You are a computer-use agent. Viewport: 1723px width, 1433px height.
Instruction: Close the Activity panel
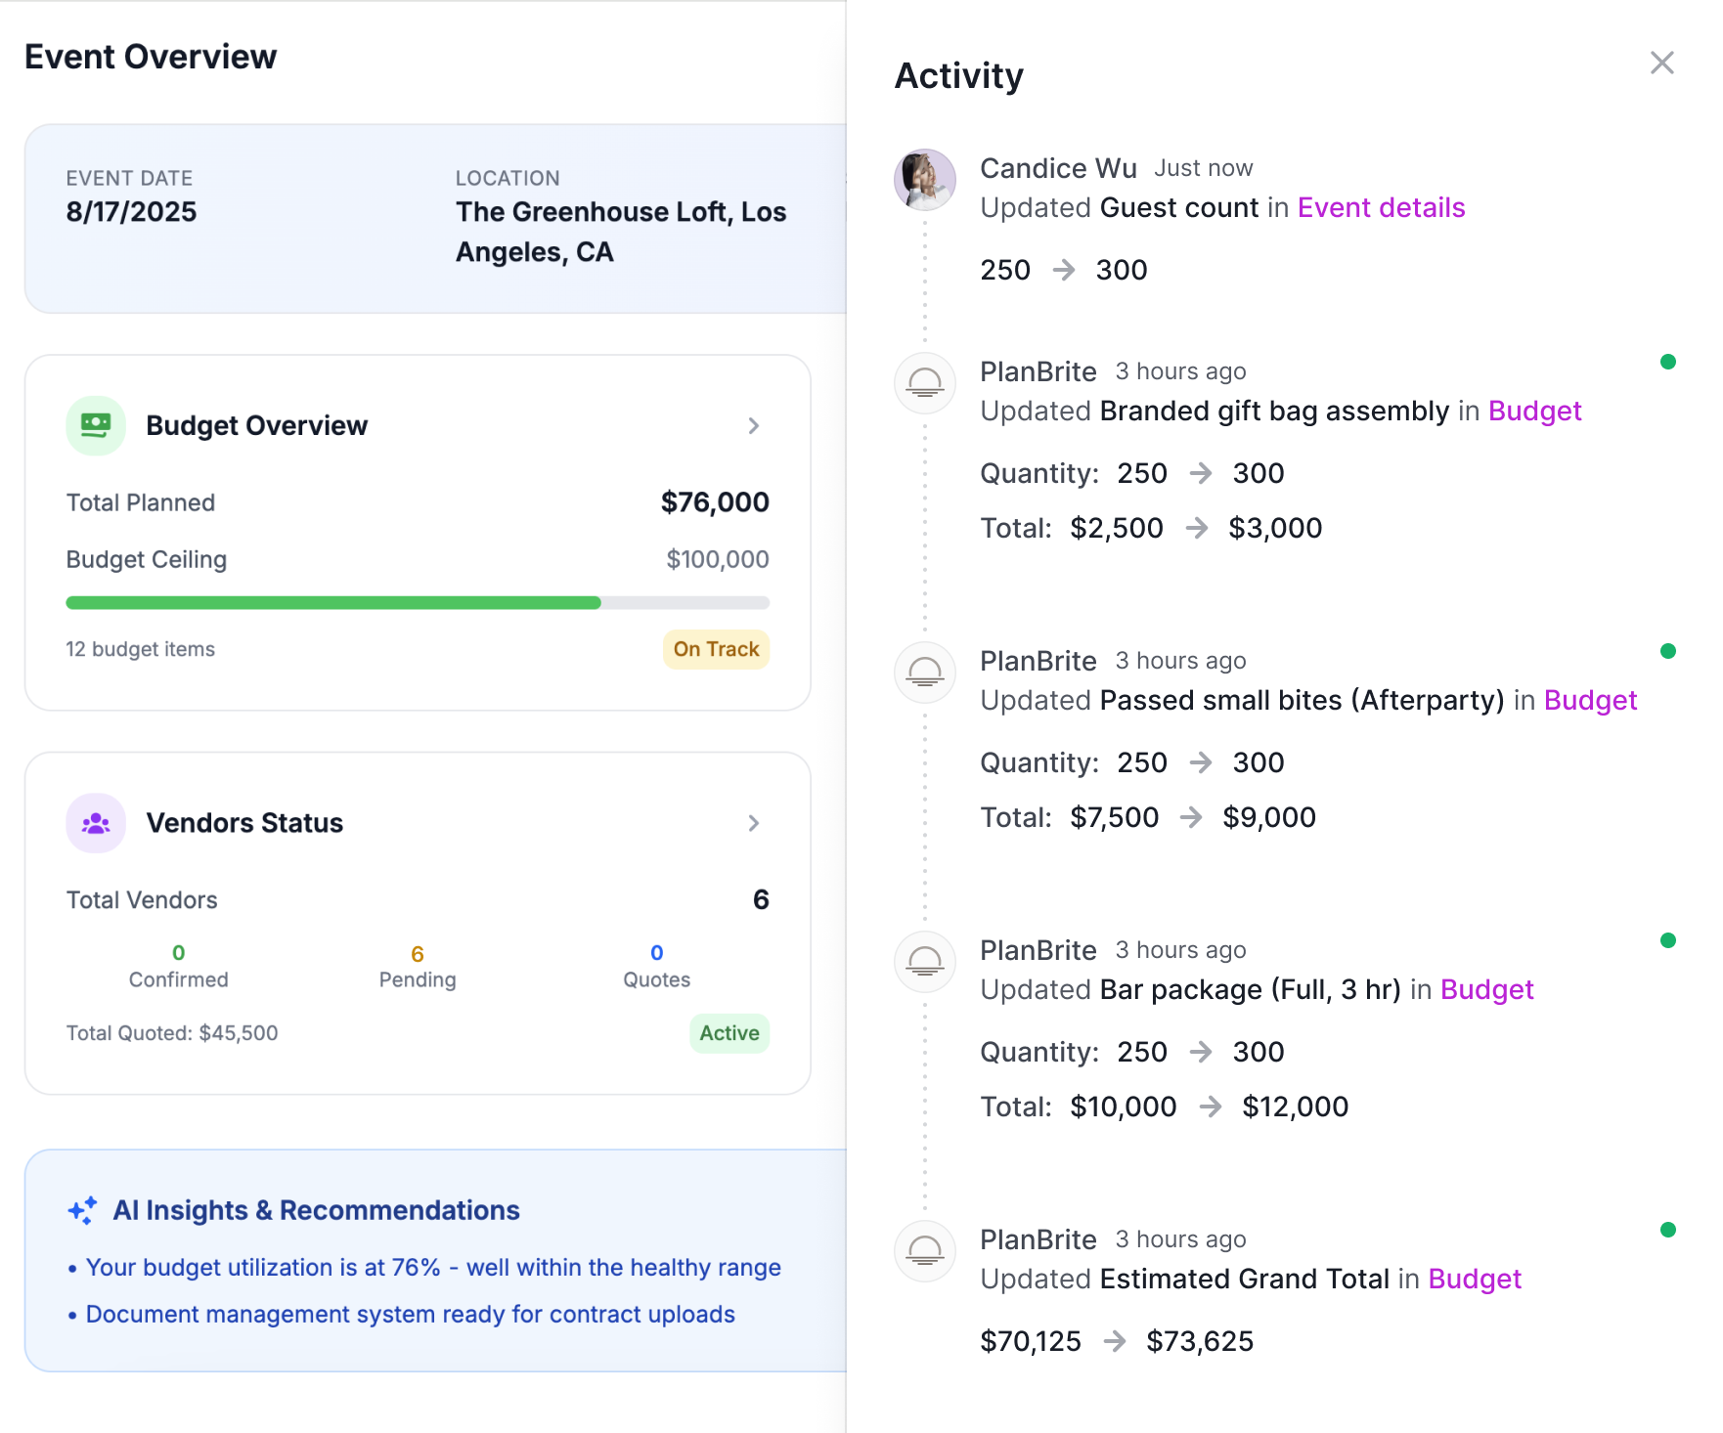coord(1661,63)
